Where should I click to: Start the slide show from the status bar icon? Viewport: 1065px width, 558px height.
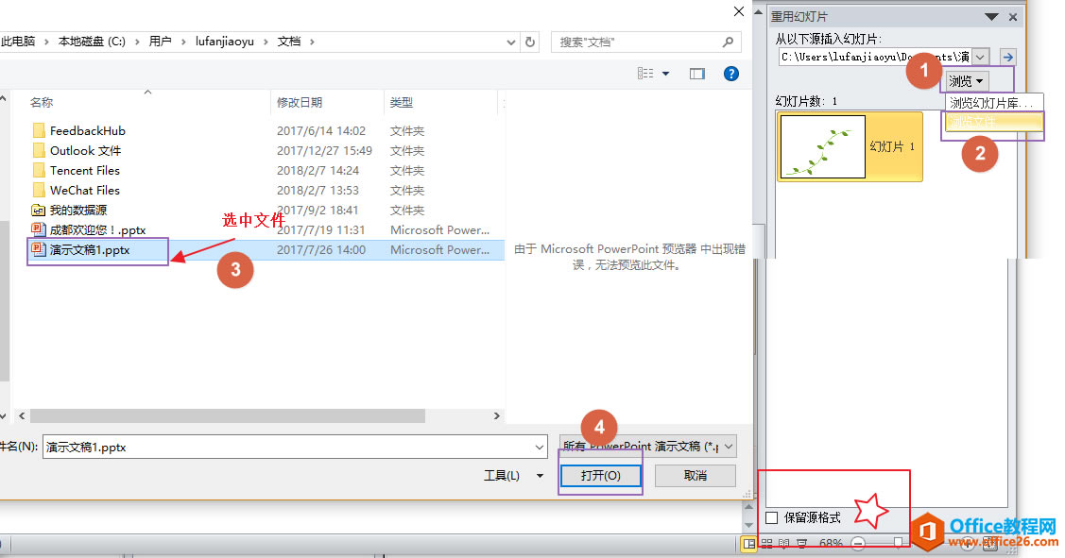pos(801,543)
